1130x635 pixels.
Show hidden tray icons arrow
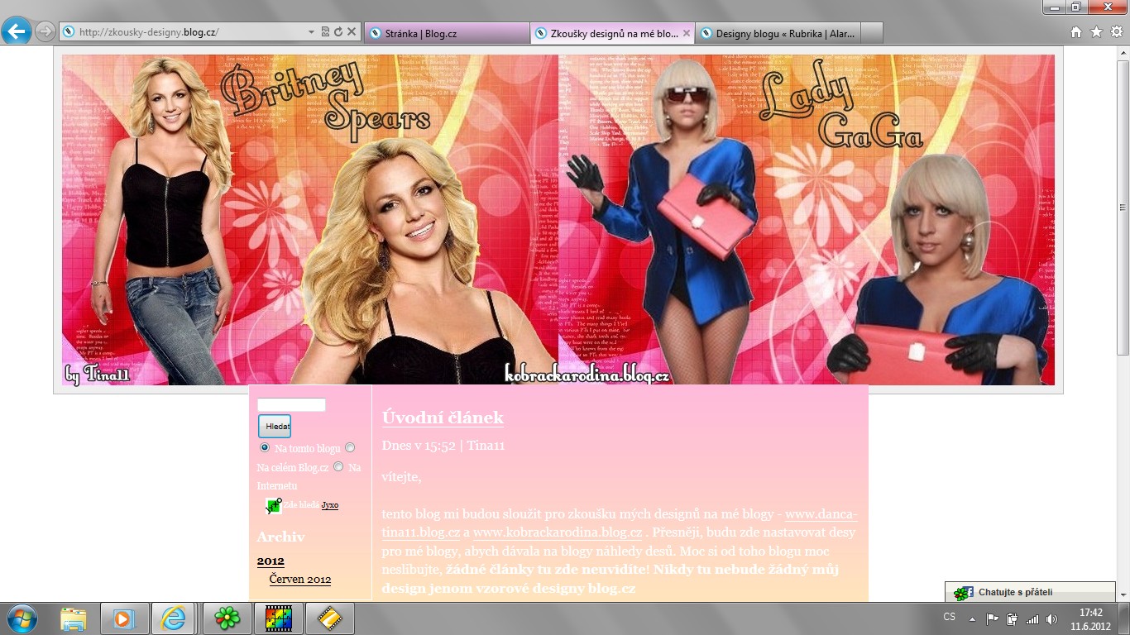tap(972, 618)
